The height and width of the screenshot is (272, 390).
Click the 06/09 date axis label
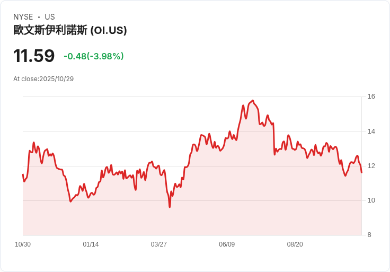pos(227,244)
